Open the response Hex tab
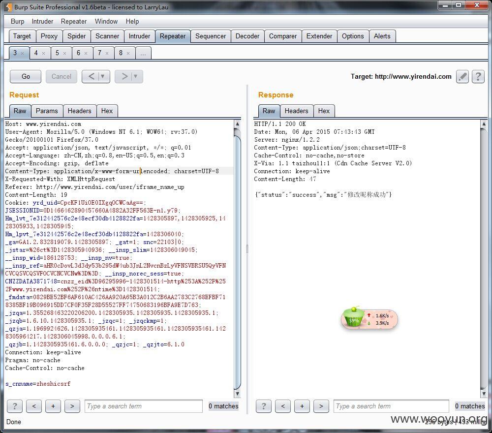This screenshot has height=433, width=492. [324, 111]
